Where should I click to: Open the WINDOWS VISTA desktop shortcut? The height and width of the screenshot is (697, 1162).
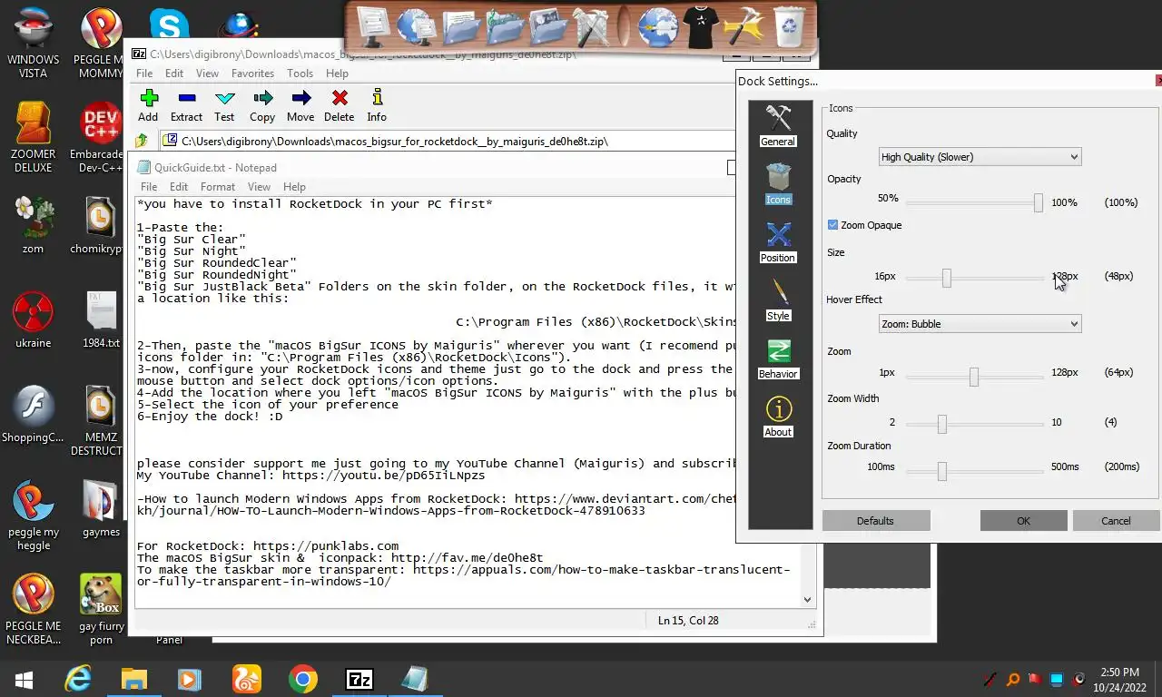click(x=33, y=44)
